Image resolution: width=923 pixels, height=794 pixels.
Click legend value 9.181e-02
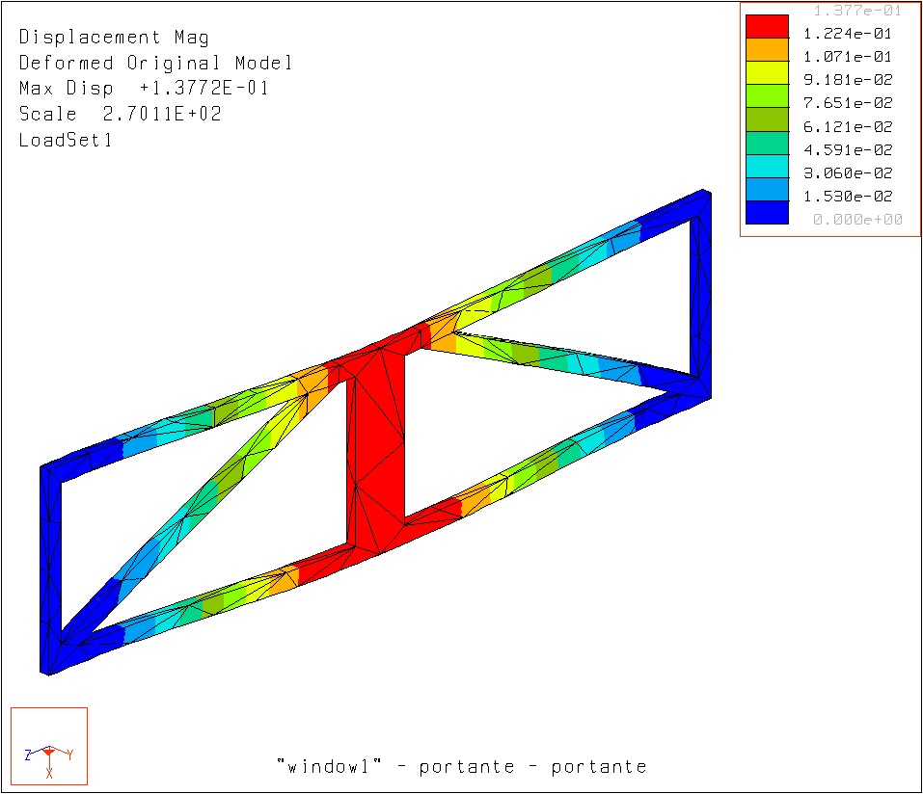(x=848, y=79)
